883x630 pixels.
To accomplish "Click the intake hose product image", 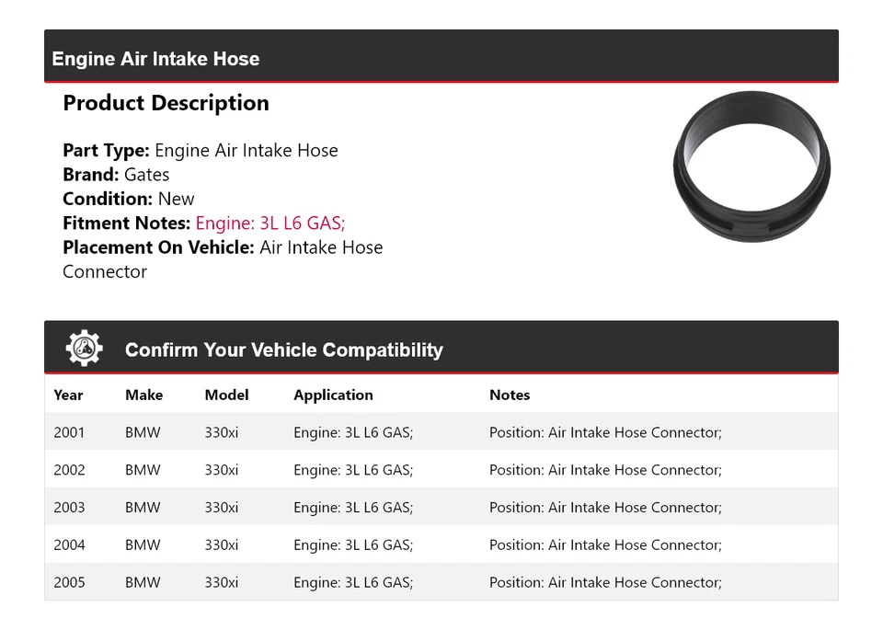I will pos(751,166).
